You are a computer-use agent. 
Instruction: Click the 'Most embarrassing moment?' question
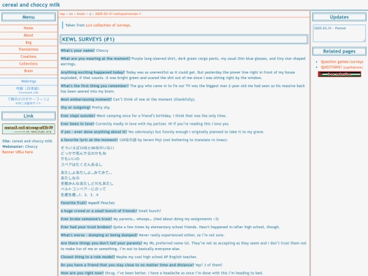[x=86, y=99]
